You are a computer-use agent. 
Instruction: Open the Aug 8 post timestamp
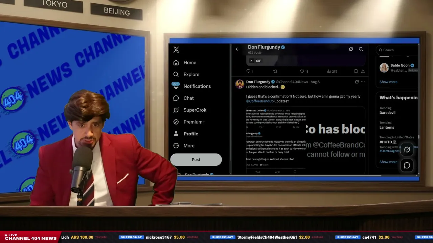point(315,82)
